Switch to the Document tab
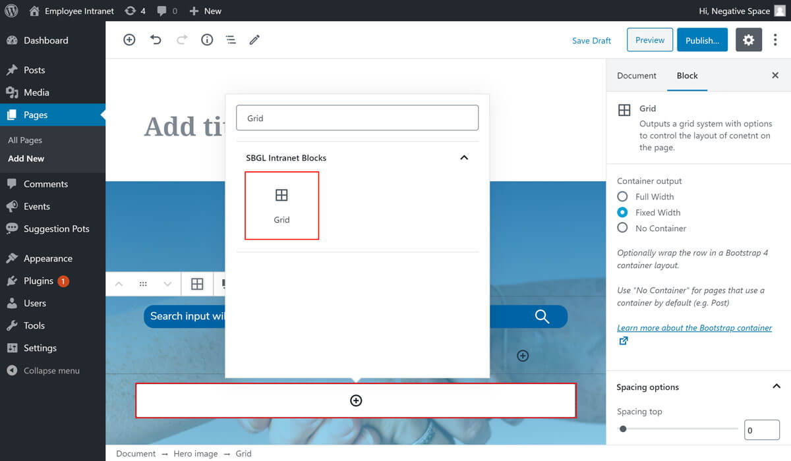This screenshot has width=791, height=461. point(636,76)
